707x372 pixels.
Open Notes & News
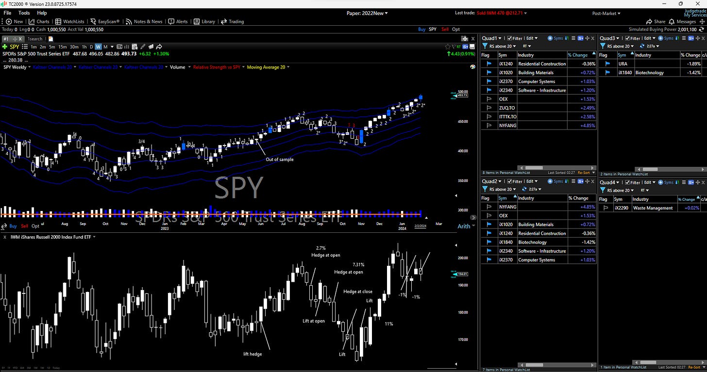coord(144,21)
